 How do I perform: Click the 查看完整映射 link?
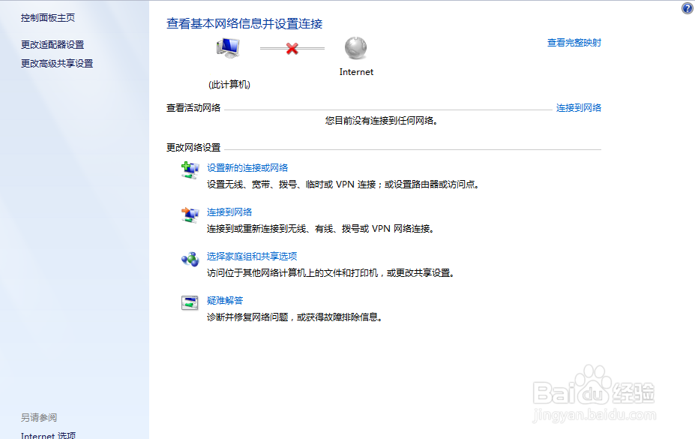click(574, 43)
